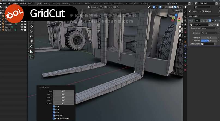Hide GROUND object with its eye icon
The height and width of the screenshot is (121, 220).
pos(22,24)
